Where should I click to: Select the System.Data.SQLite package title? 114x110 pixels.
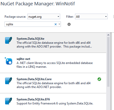[30, 39]
